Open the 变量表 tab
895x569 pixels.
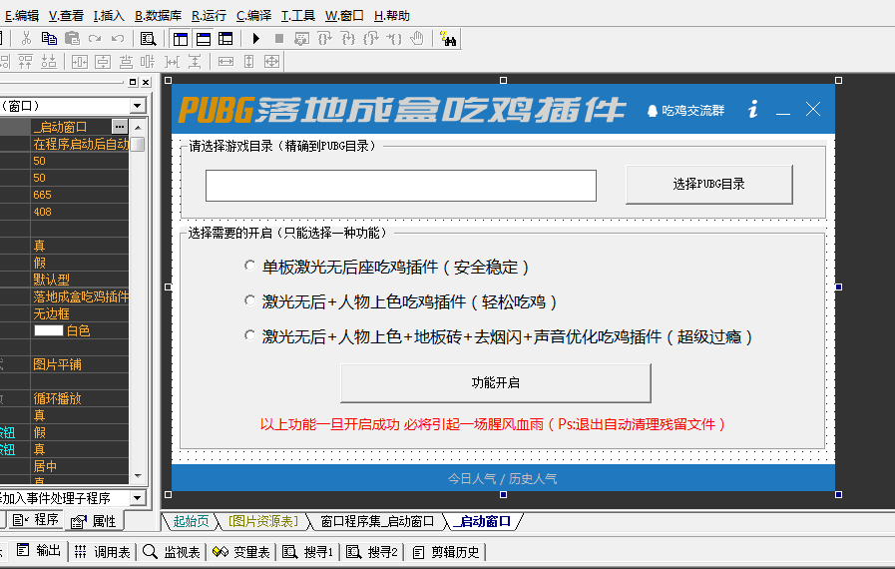click(x=240, y=552)
